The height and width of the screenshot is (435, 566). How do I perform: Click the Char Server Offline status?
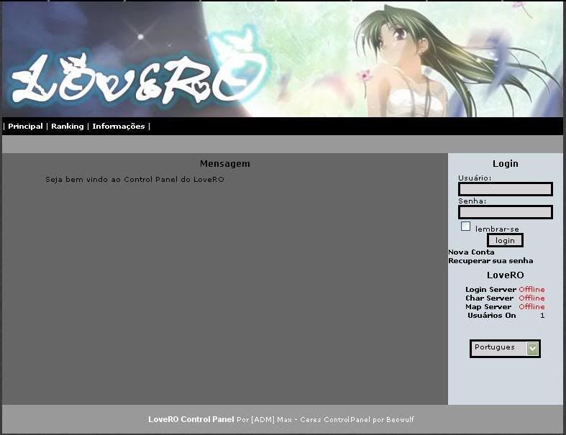pyautogui.click(x=531, y=298)
